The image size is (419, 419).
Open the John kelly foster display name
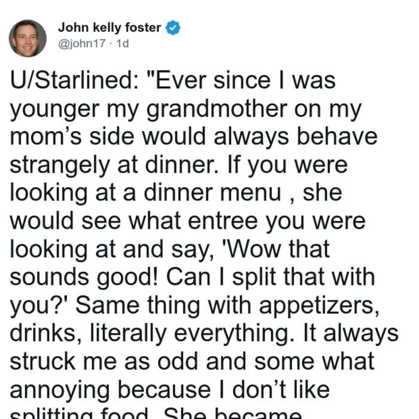[x=110, y=28]
